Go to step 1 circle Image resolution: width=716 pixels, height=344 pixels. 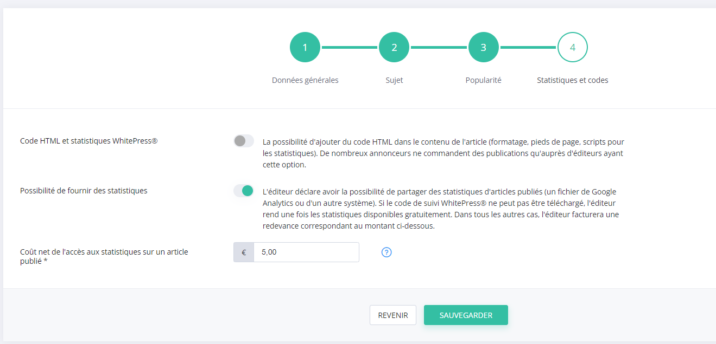[305, 47]
